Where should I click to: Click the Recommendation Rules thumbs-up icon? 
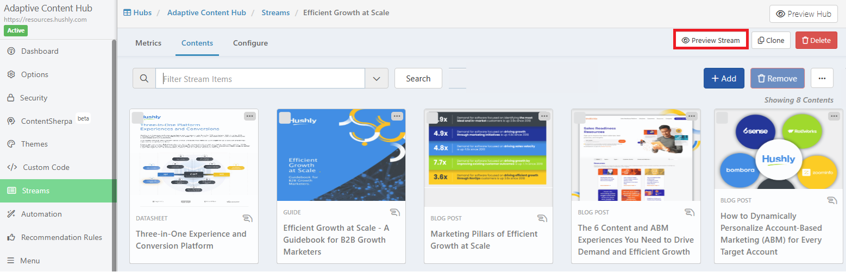click(x=11, y=237)
